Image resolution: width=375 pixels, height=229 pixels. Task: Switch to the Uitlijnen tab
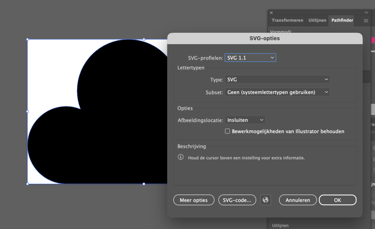click(317, 20)
